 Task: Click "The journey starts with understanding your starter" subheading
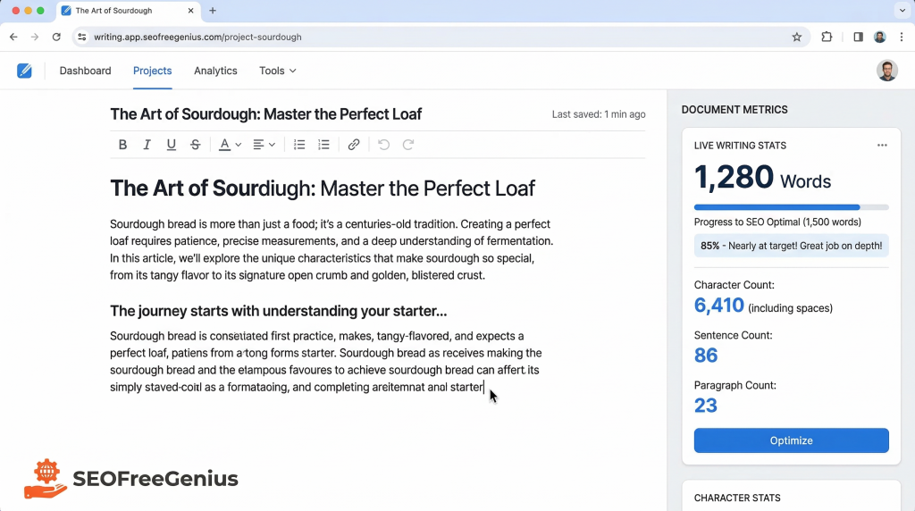tap(279, 311)
